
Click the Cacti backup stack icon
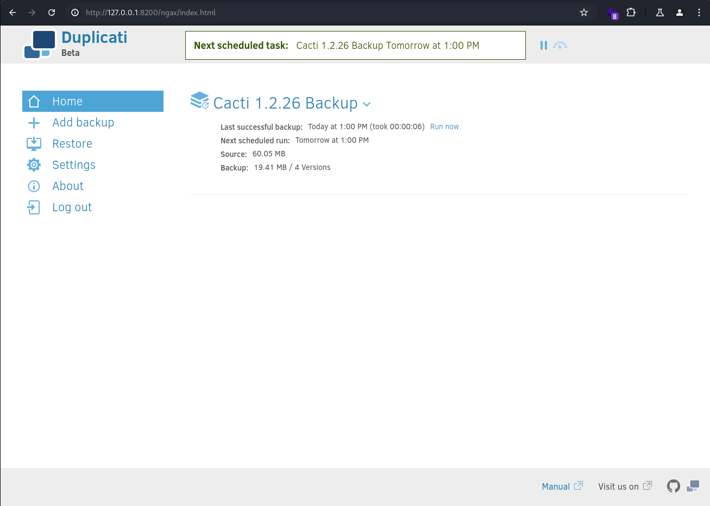click(x=199, y=100)
